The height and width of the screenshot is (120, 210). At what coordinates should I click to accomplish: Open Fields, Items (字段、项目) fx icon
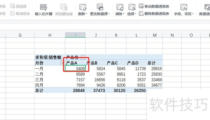pos(184,7)
